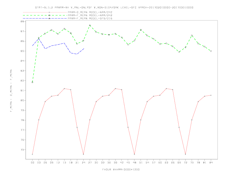
Task: Click x-axis tick label 27
Action: coord(90,163)
